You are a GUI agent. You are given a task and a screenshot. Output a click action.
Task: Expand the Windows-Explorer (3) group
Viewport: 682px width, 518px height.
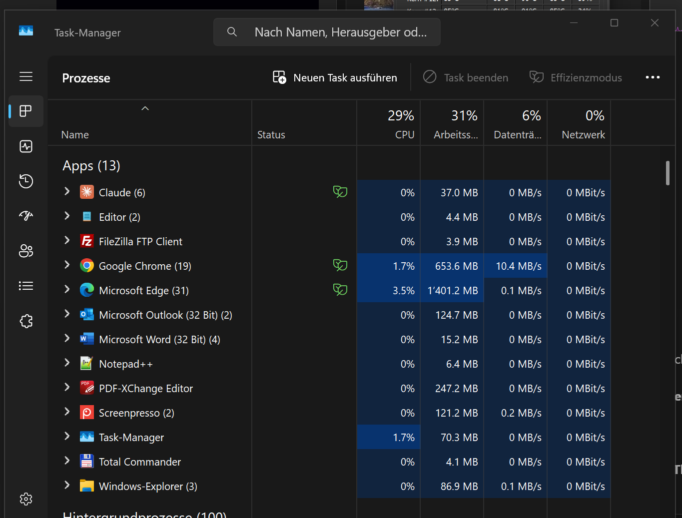(67, 485)
